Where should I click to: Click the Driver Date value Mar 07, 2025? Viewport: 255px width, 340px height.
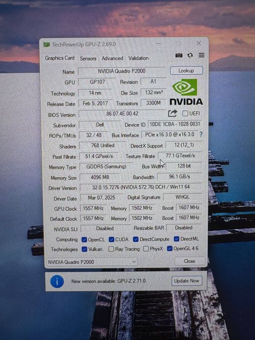pyautogui.click(x=102, y=198)
